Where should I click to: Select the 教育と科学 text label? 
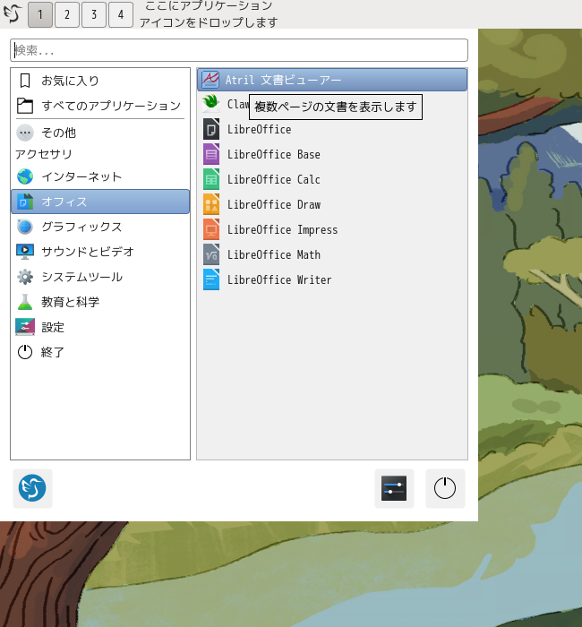pos(71,302)
